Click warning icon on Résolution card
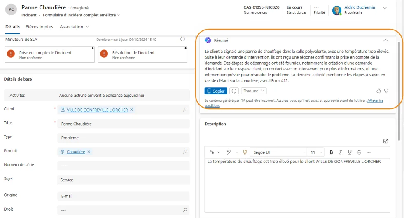The image size is (404, 218). coord(104,54)
